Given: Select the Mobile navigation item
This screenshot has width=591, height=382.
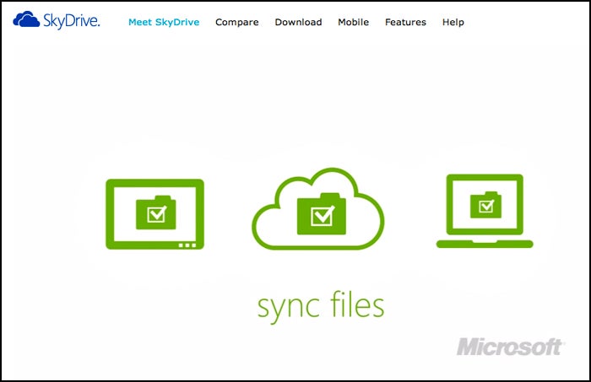Looking at the screenshot, I should click(x=354, y=22).
